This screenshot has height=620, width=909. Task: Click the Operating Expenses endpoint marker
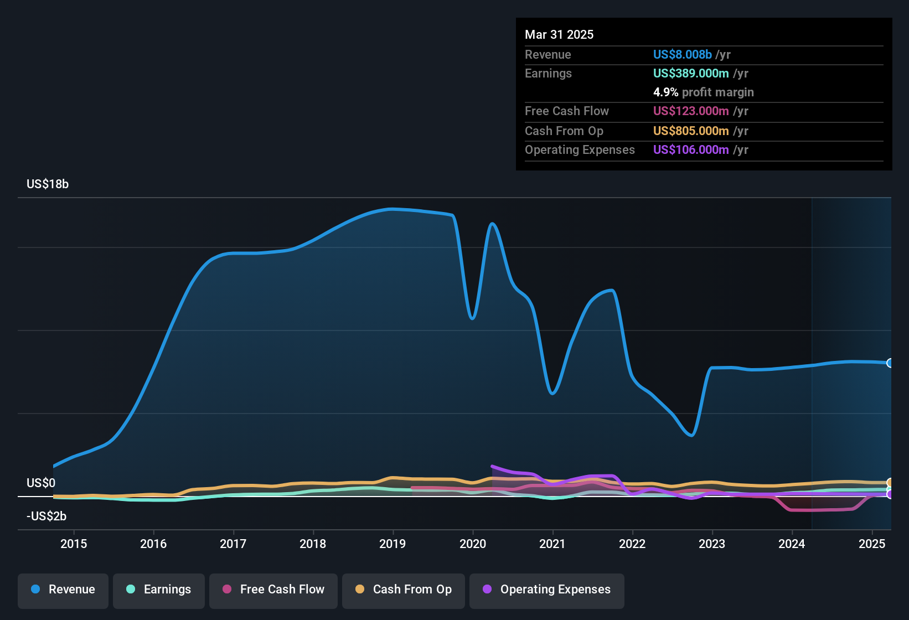[890, 494]
